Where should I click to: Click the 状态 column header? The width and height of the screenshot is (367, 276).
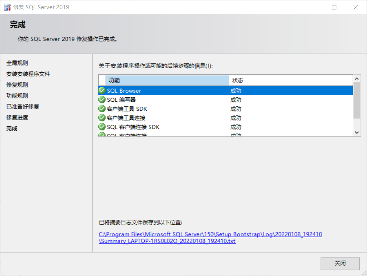click(291, 80)
